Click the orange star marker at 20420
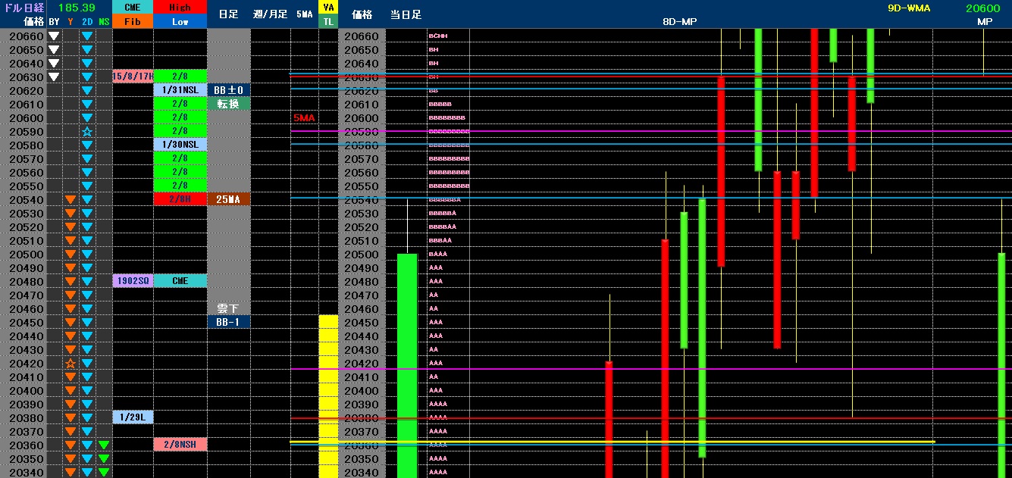1012x478 pixels. tap(70, 364)
